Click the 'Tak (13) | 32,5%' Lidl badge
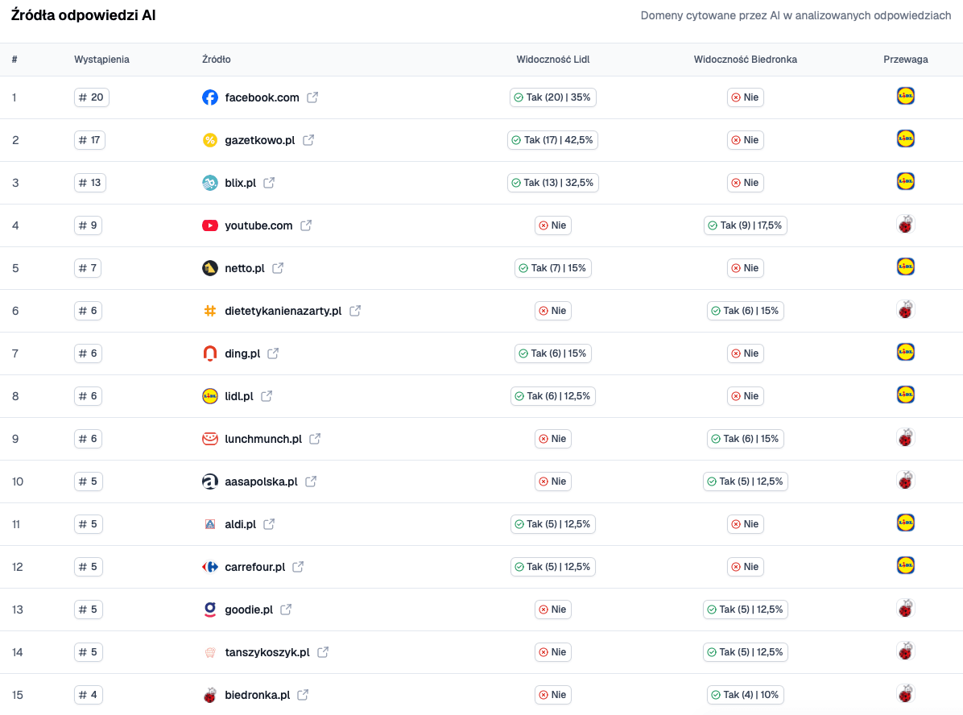963x715 pixels. (x=552, y=183)
